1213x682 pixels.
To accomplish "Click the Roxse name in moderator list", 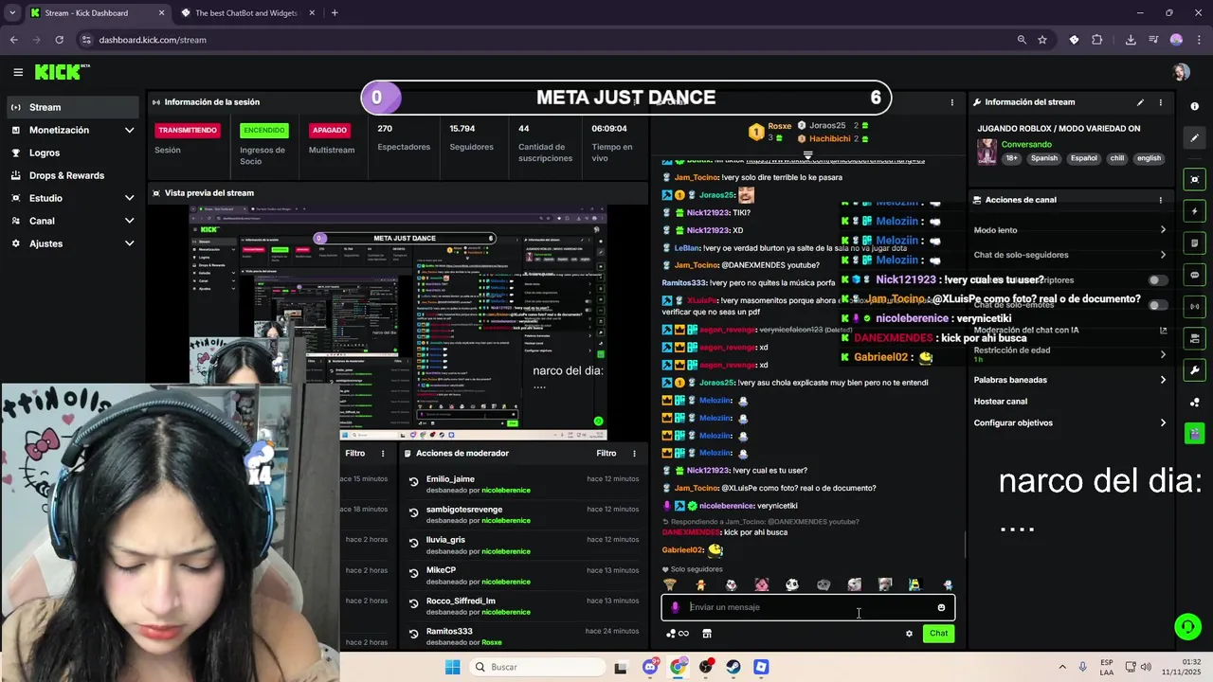I will point(492,642).
